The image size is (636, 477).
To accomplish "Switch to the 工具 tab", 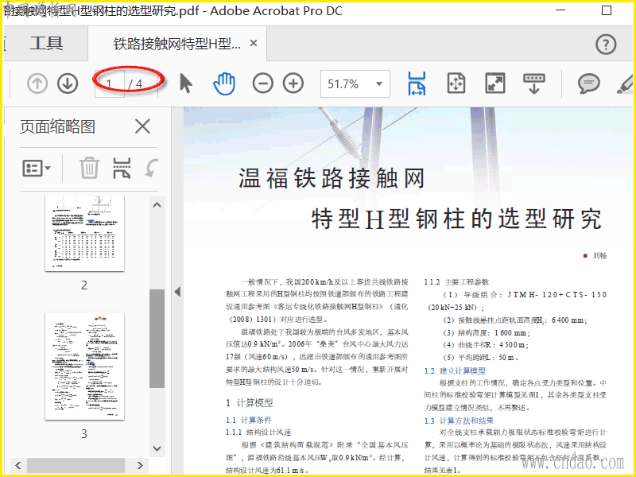I will [46, 43].
